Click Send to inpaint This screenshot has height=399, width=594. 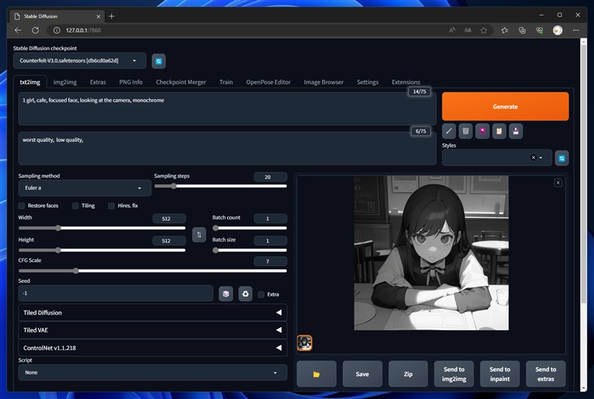tap(500, 374)
